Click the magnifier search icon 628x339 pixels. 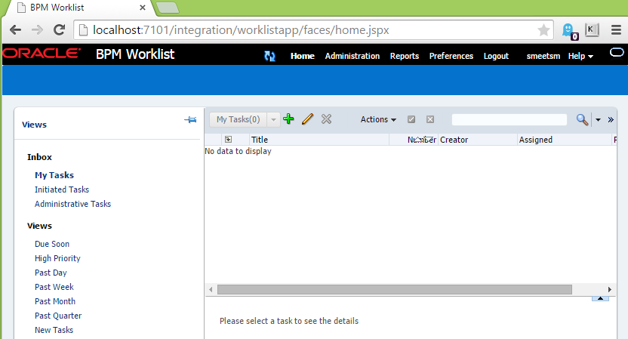583,119
